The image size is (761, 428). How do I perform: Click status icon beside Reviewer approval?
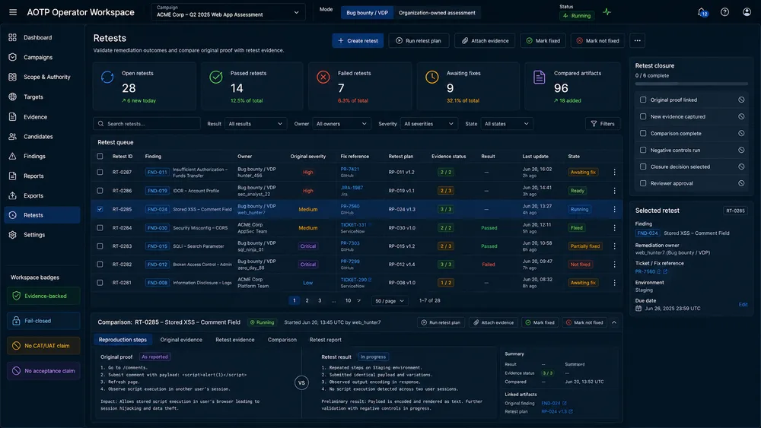(741, 183)
